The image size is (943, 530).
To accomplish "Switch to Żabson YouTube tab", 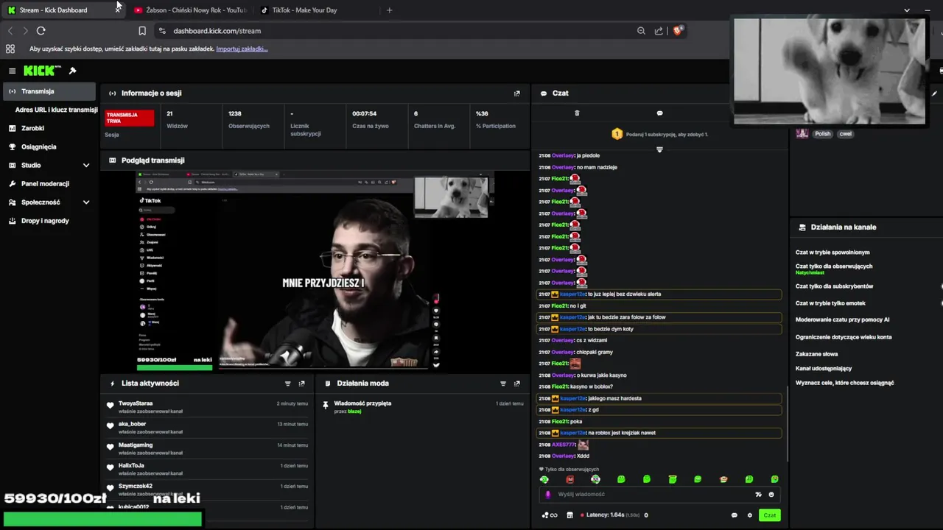I will (190, 10).
